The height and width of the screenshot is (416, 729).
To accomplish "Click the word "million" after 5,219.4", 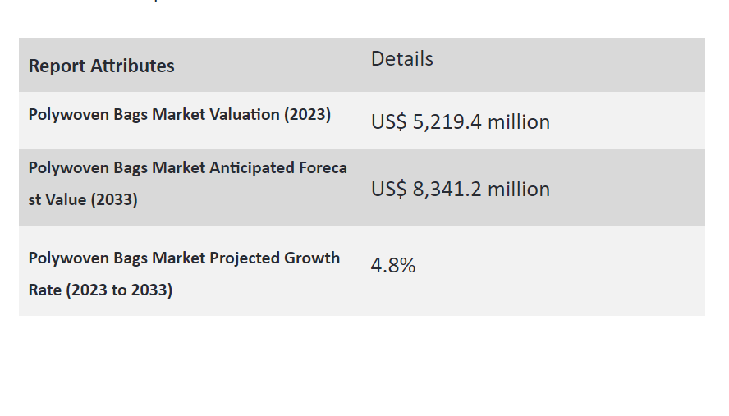I will point(519,122).
